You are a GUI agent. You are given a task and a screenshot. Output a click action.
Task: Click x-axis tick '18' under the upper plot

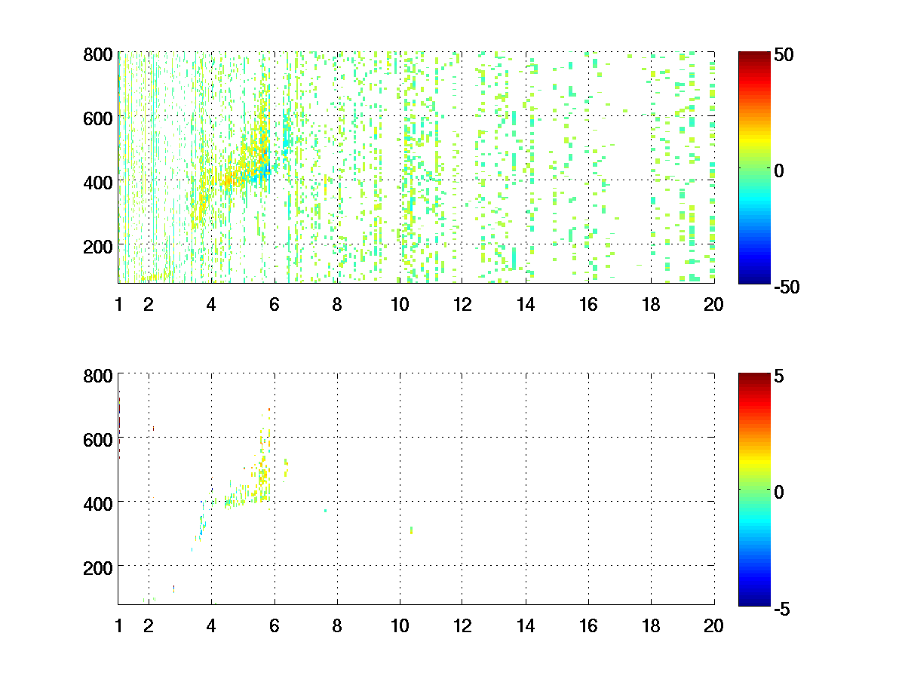click(651, 304)
